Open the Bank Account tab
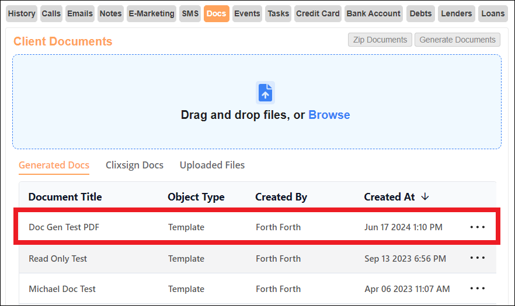 pyautogui.click(x=374, y=14)
